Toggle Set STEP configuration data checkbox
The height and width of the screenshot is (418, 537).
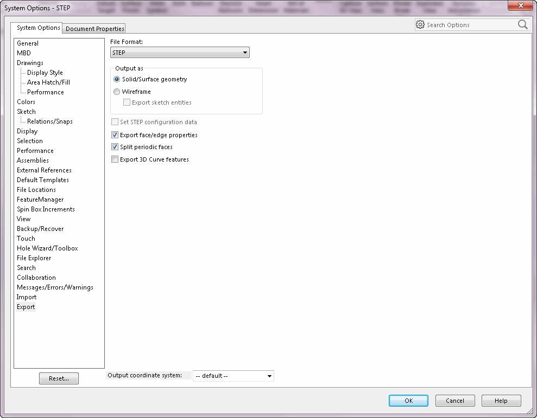coord(115,122)
